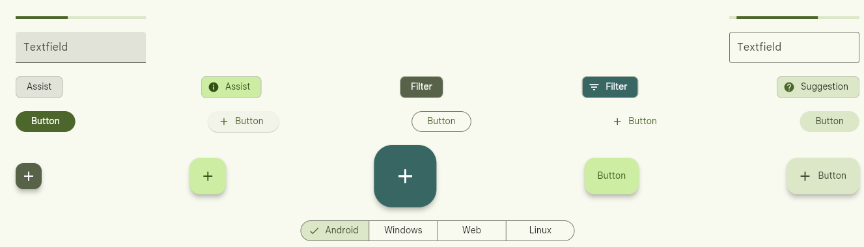Click the outlined Textfield on the right

pyautogui.click(x=794, y=47)
